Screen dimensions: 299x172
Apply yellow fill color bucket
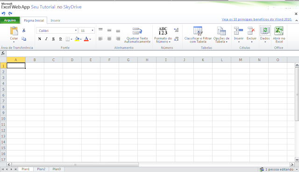pyautogui.click(x=77, y=39)
